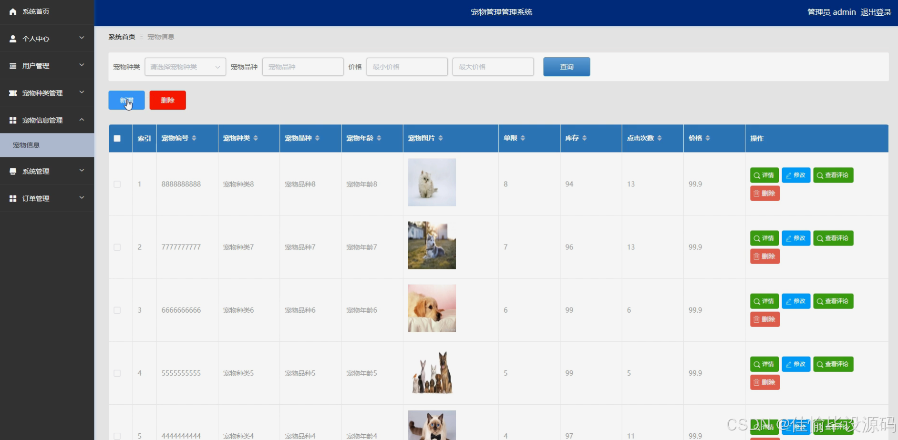Delete the pet row 7777777777

[765, 256]
